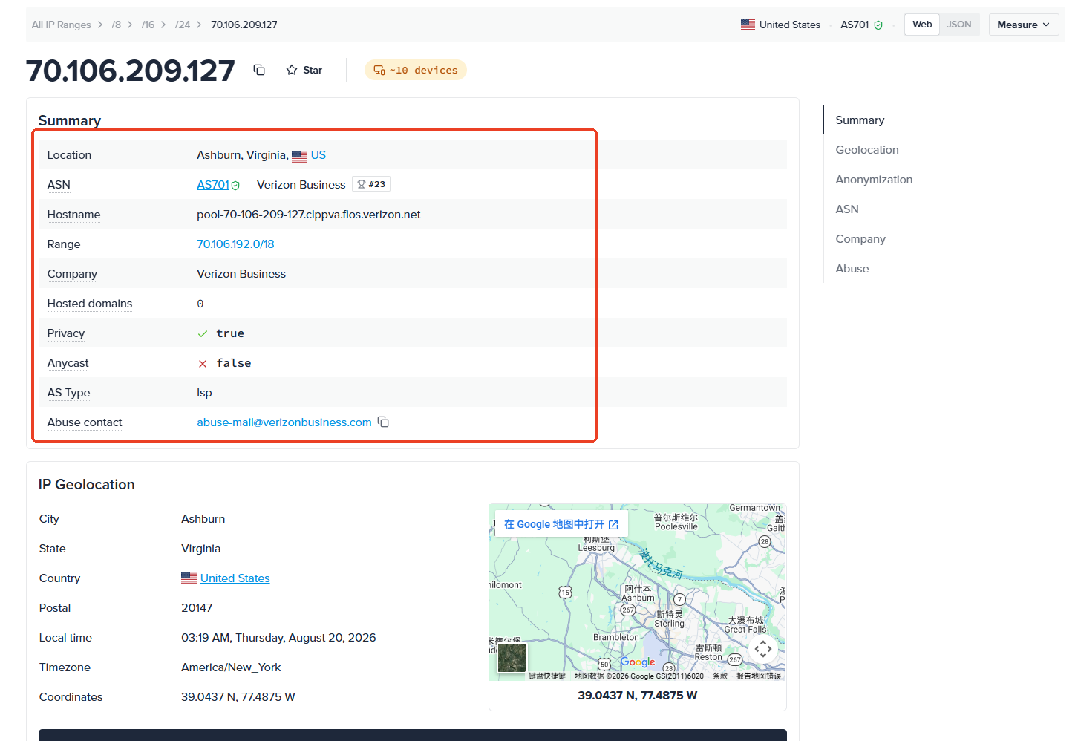Click the red X in the Anycast row
This screenshot has height=741, width=1078.
click(x=203, y=363)
